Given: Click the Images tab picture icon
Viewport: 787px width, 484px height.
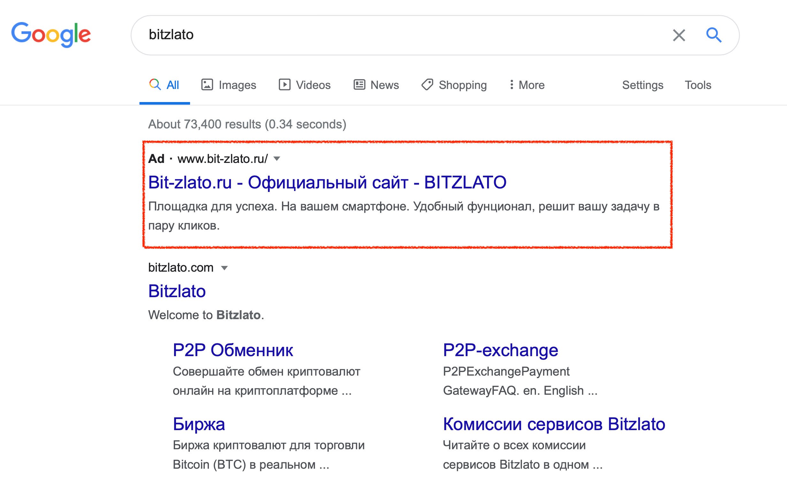Looking at the screenshot, I should coord(207,85).
